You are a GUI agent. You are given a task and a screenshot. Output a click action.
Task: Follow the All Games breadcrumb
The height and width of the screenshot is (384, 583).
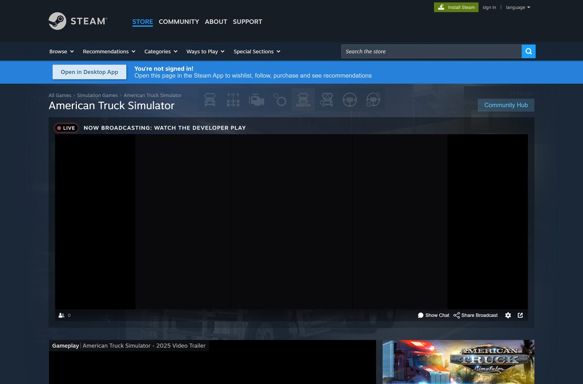coord(60,96)
